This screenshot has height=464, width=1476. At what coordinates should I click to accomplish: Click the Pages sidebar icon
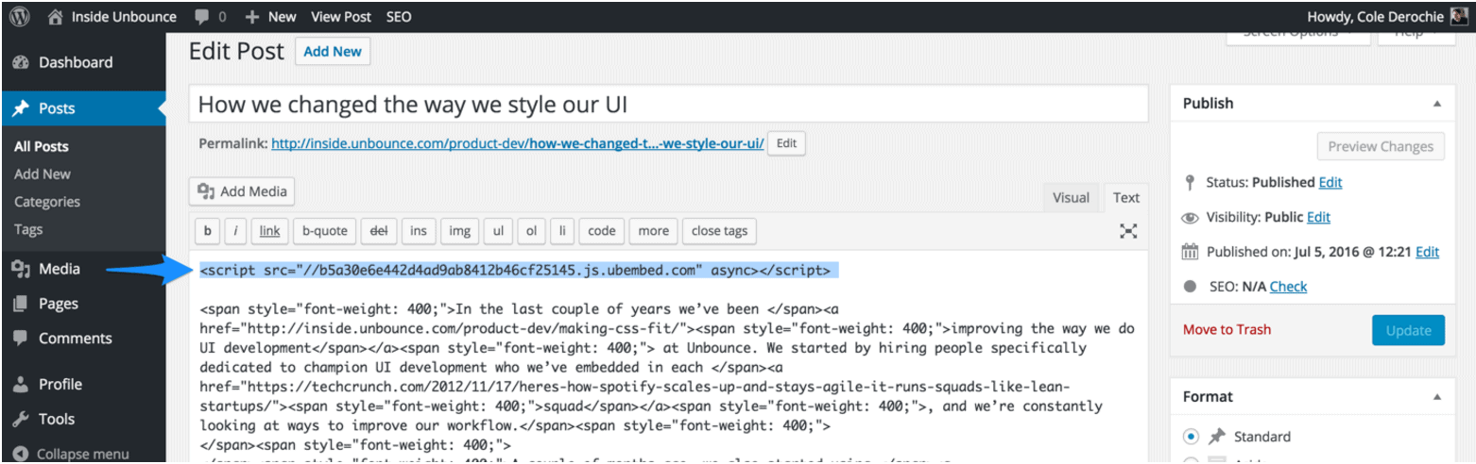pos(21,304)
